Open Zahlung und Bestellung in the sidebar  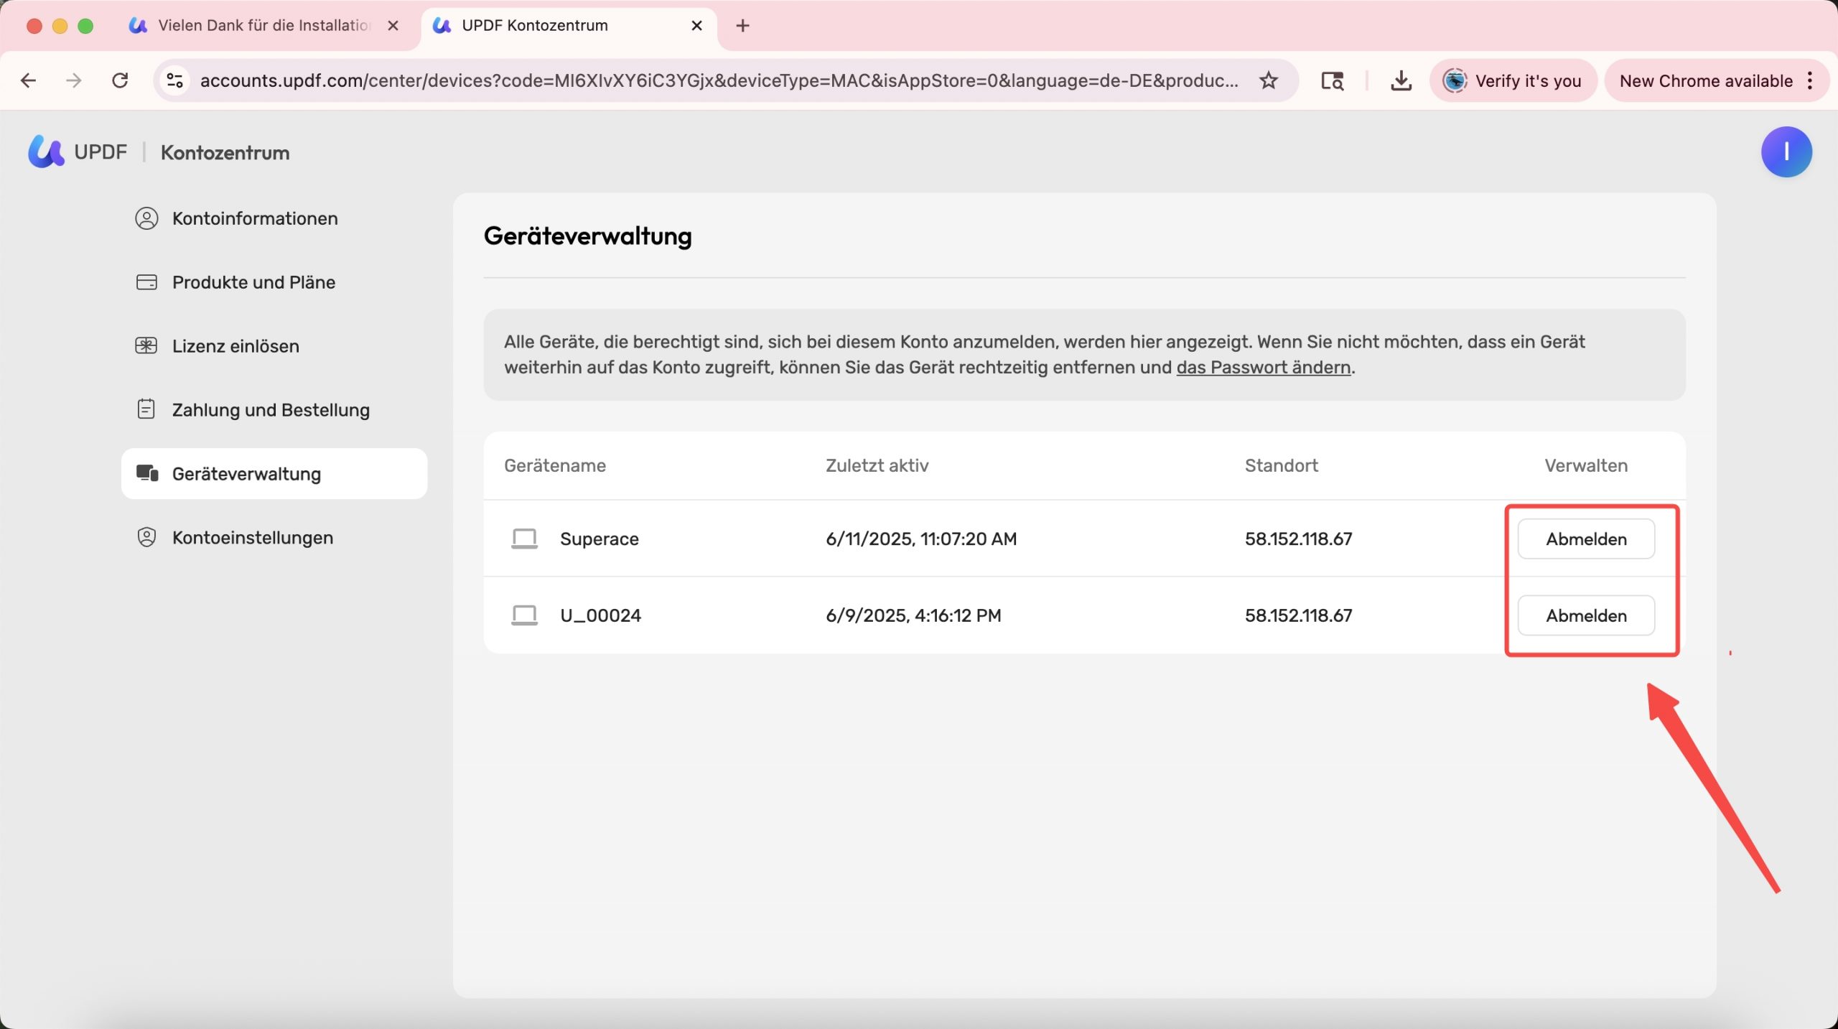click(x=274, y=409)
